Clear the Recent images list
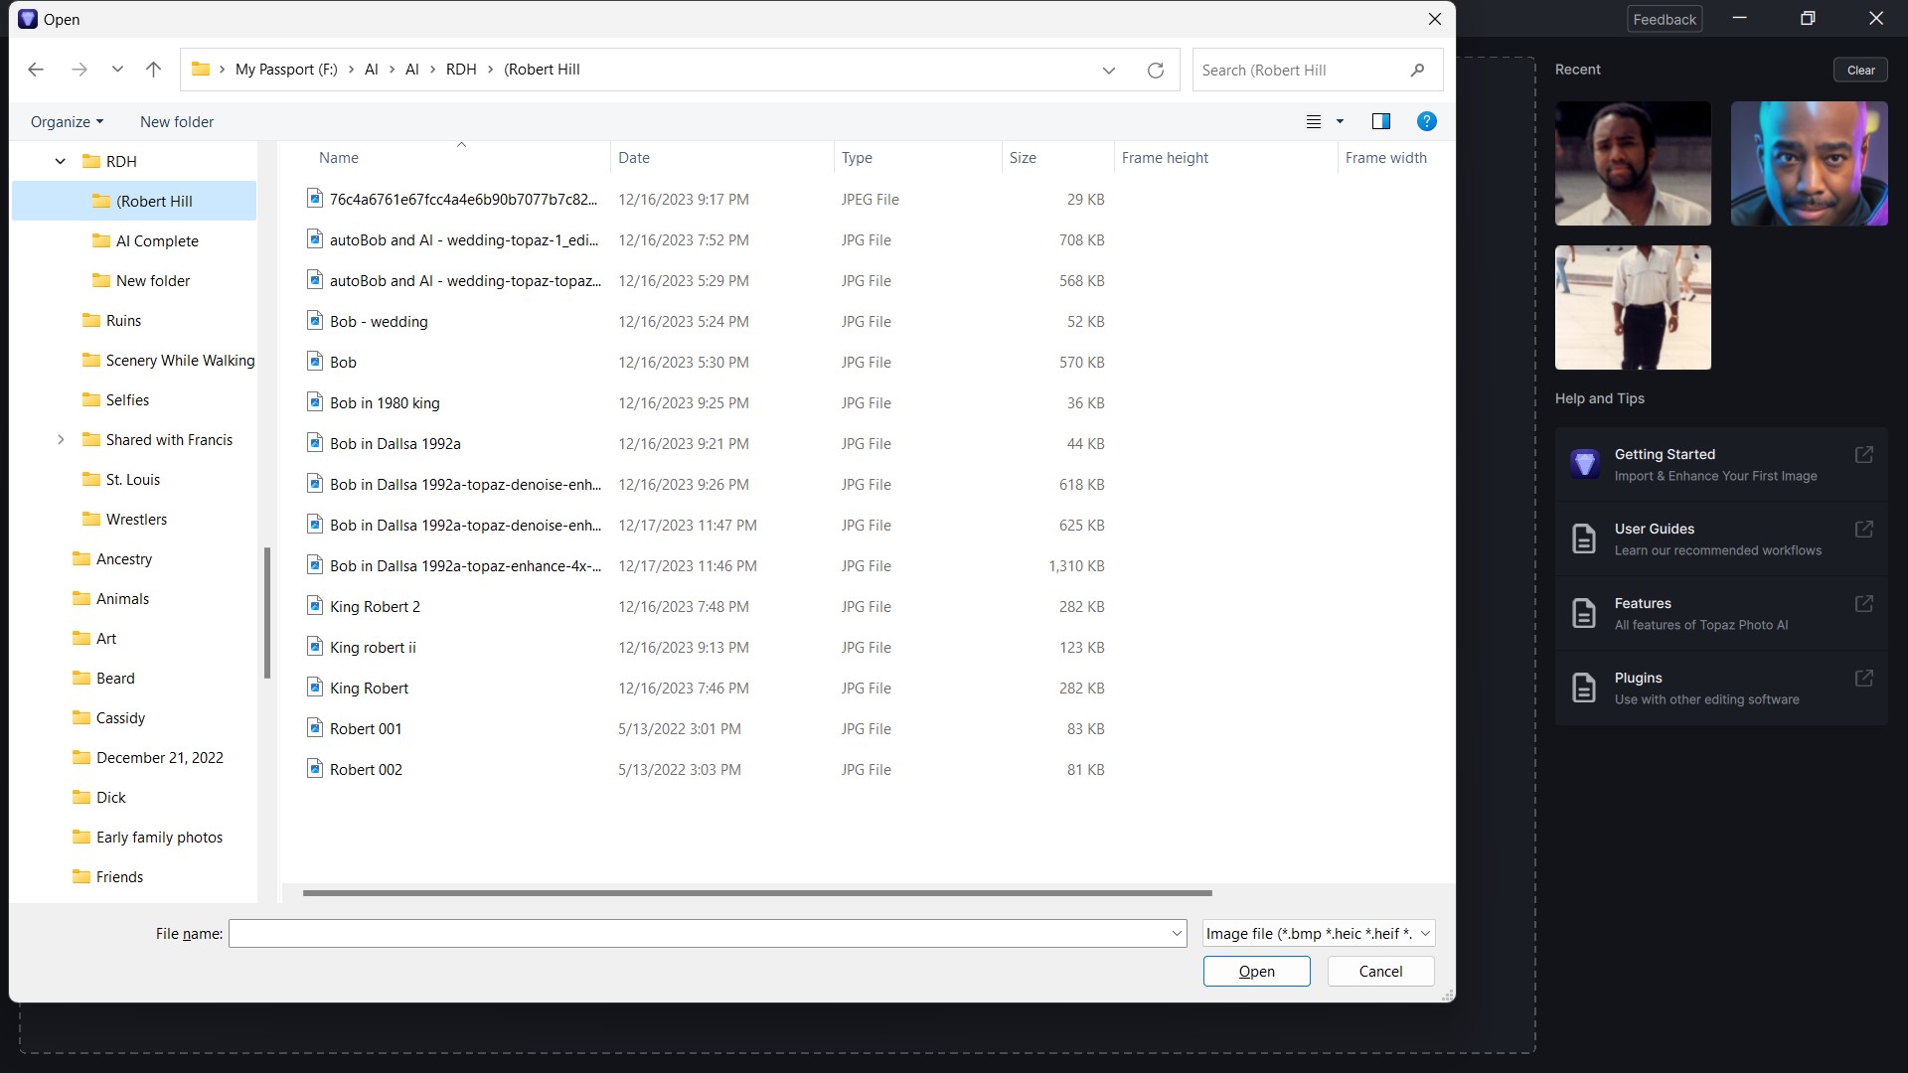The width and height of the screenshot is (1908, 1073). [1860, 70]
